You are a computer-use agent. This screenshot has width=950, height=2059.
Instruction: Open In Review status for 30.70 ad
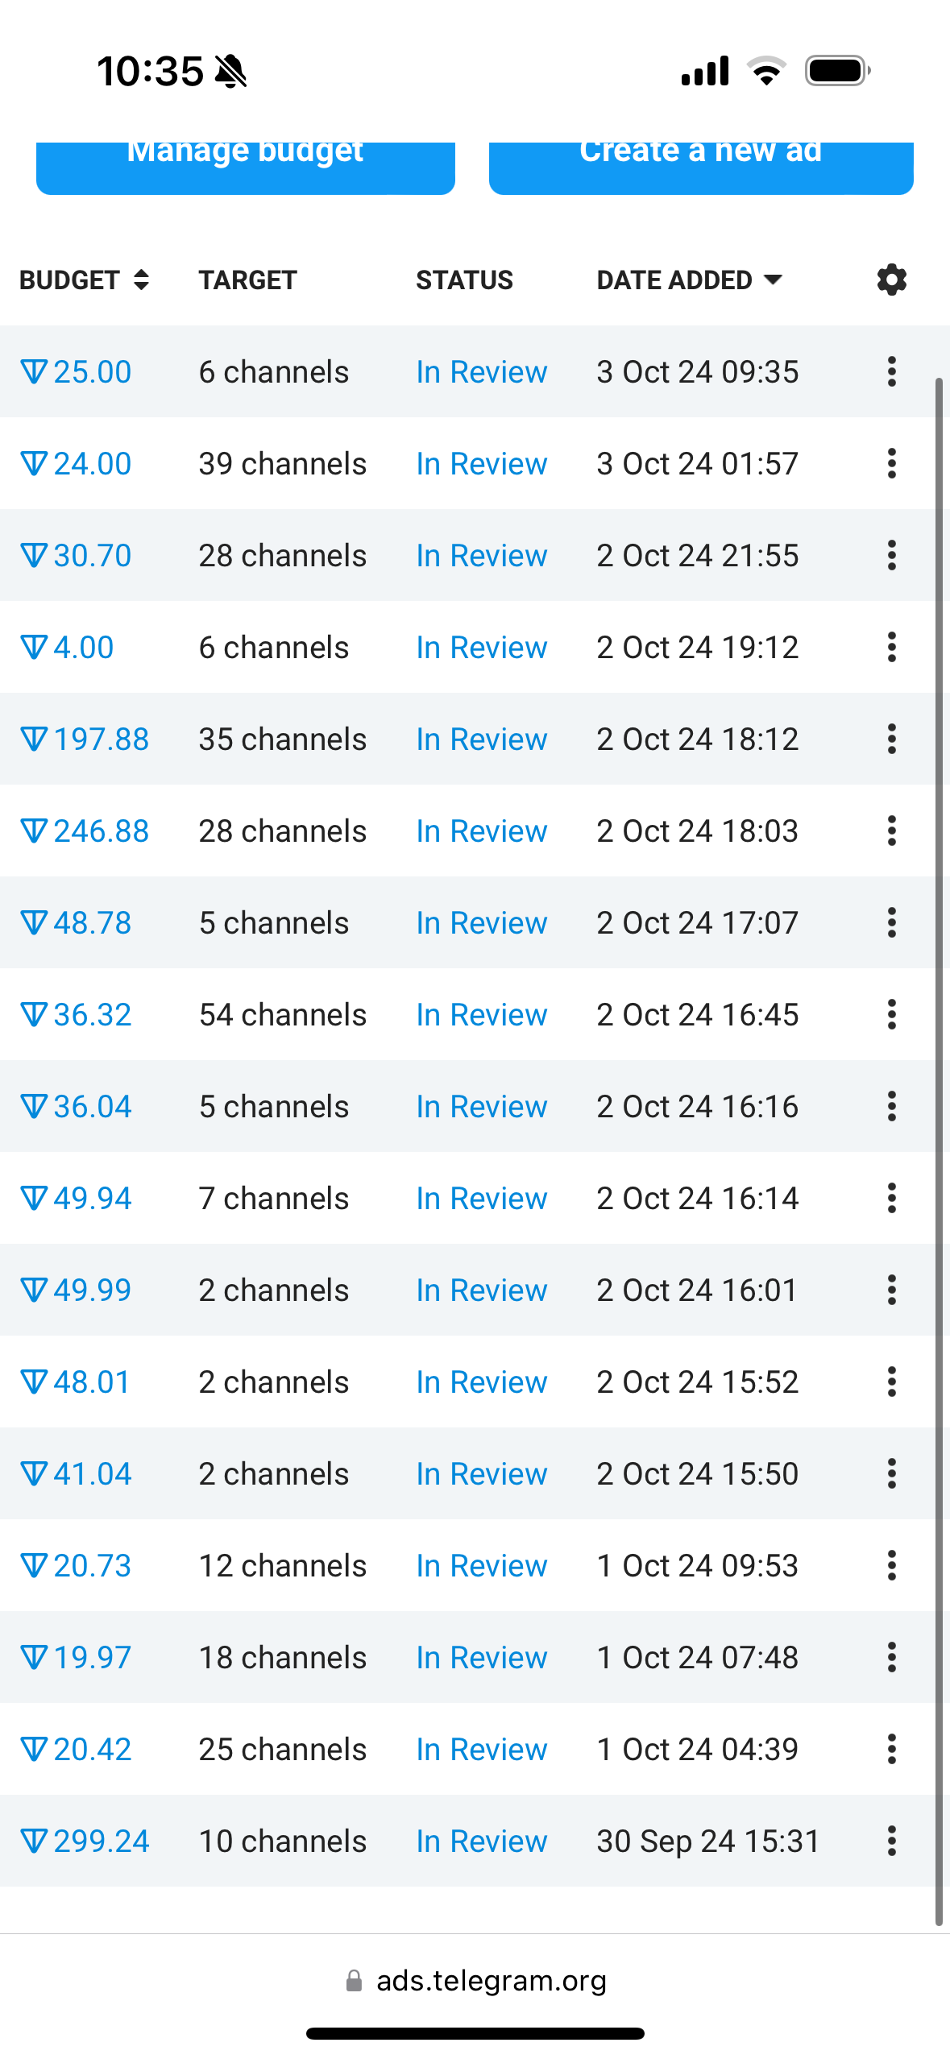coord(482,555)
